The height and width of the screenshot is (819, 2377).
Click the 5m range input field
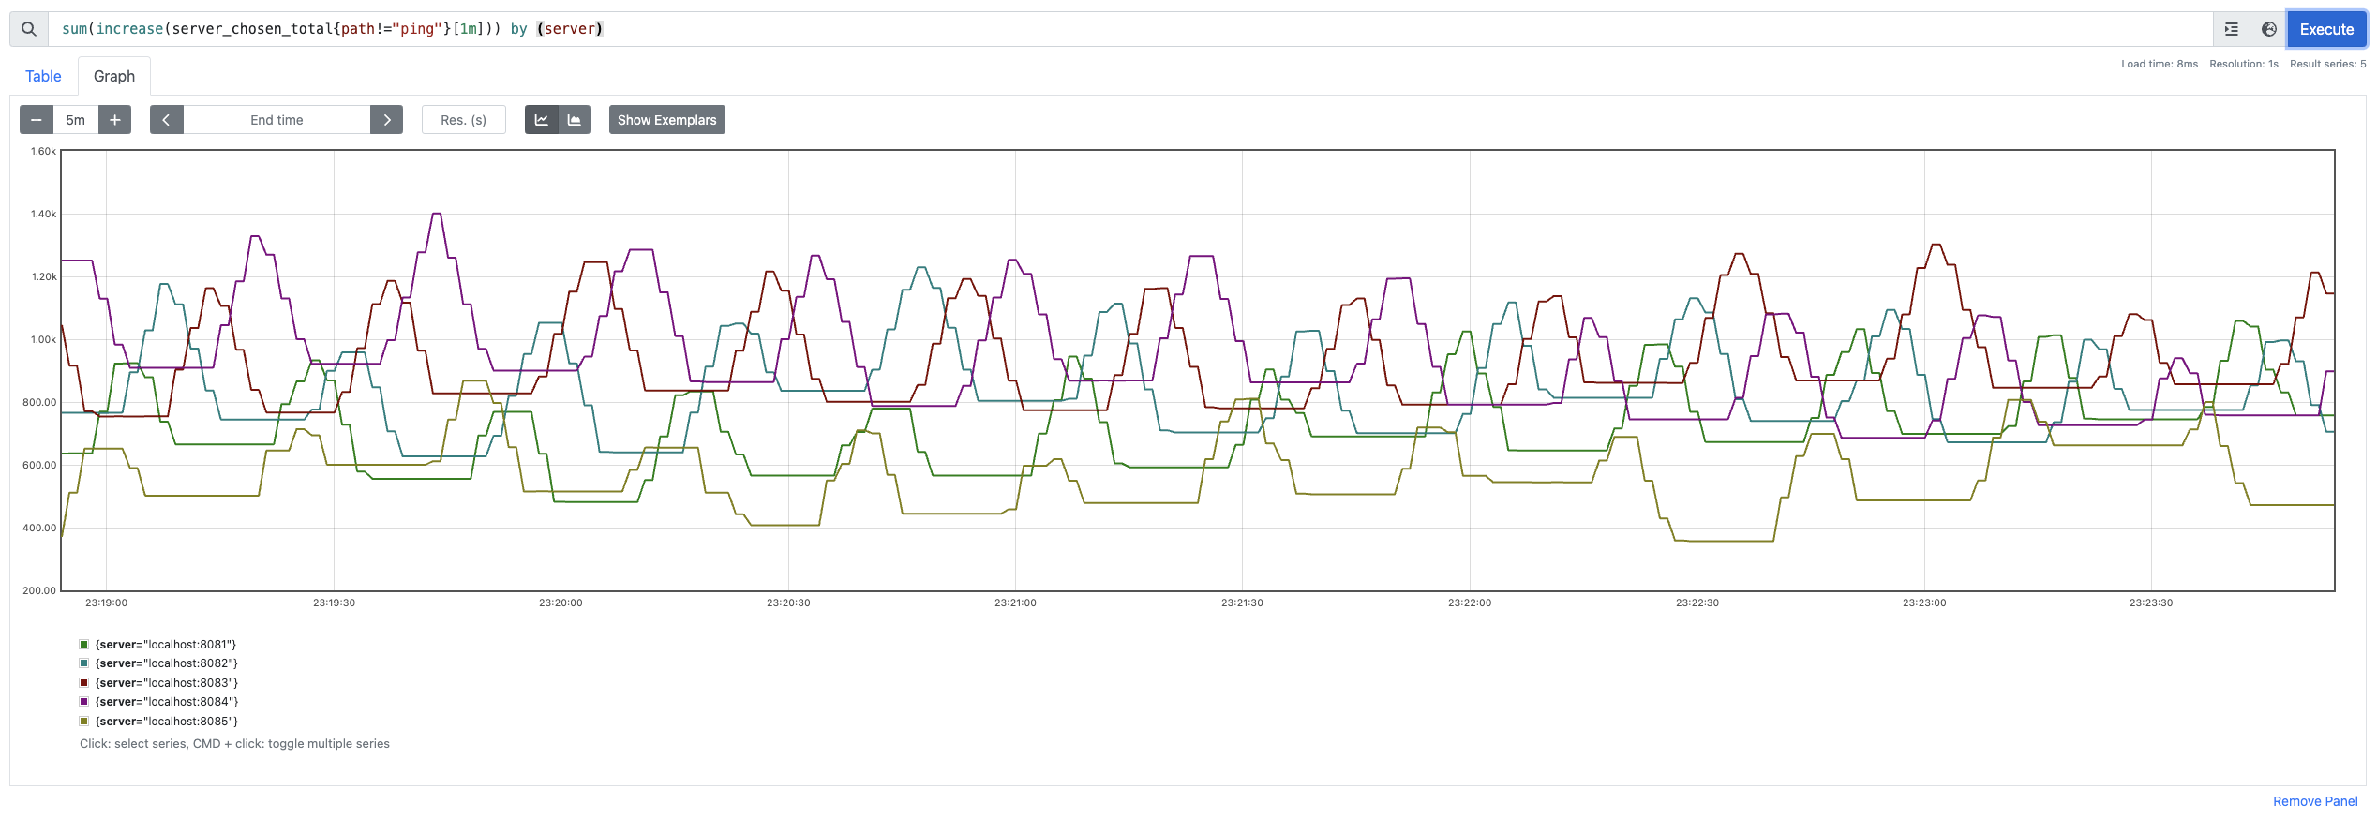pos(76,120)
